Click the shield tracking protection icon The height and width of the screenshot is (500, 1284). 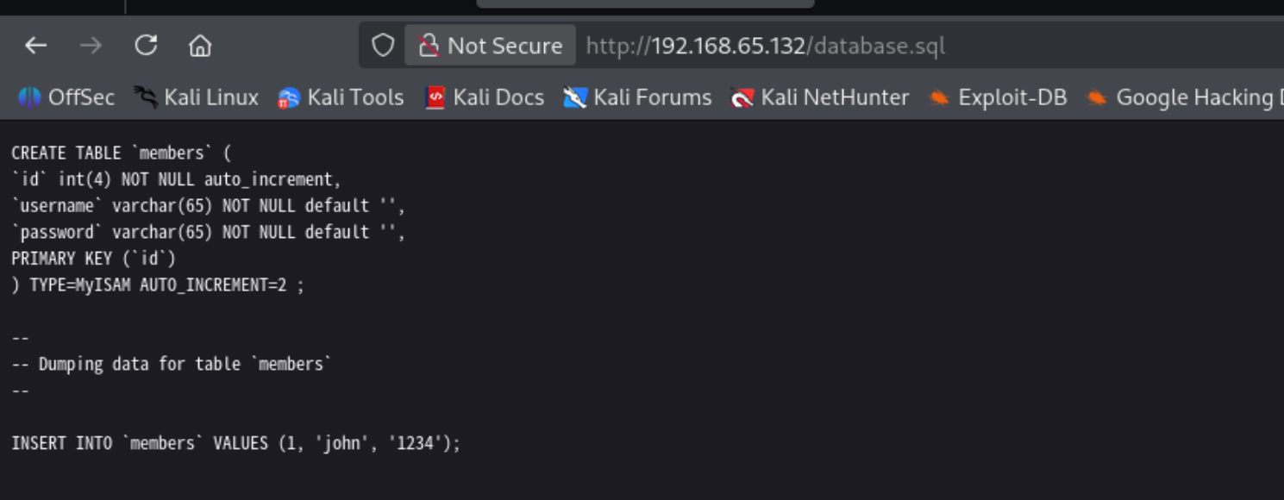[x=383, y=46]
